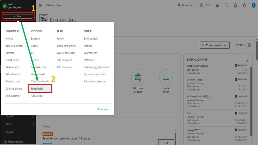
Task: Open the search magnifier icon
Action: tap(226, 5)
